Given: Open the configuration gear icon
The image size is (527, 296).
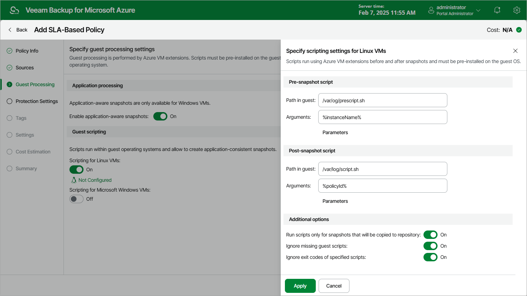Looking at the screenshot, I should 516,10.
